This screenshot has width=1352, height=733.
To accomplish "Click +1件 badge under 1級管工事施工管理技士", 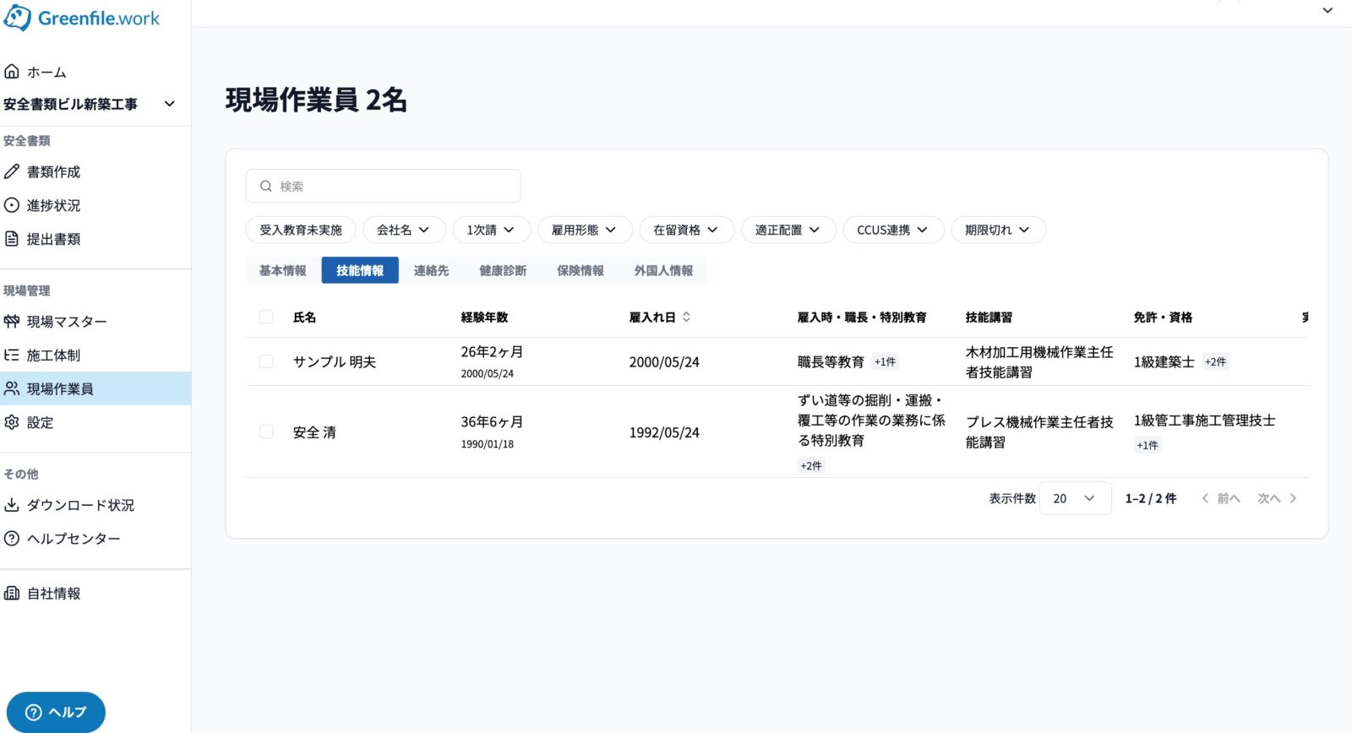I will point(1148,445).
